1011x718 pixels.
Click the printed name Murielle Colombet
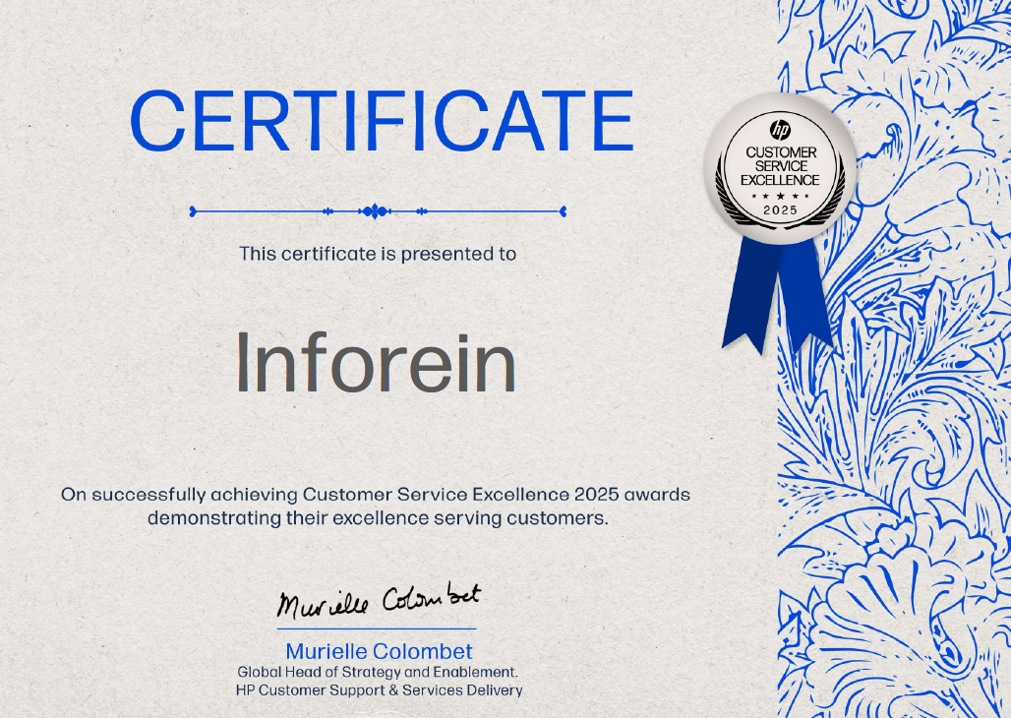[379, 651]
